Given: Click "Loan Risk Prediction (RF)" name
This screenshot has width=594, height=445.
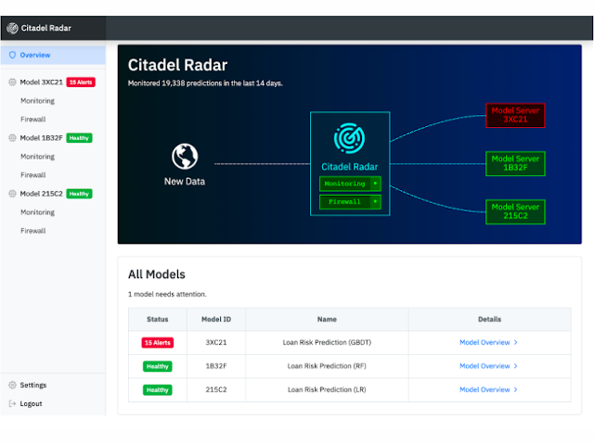Looking at the screenshot, I should pos(327,366).
